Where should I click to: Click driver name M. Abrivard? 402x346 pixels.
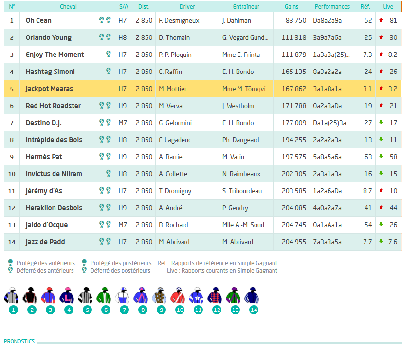coord(174,242)
